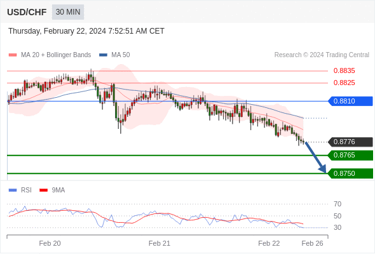Click the Feb 22 date axis label
The width and height of the screenshot is (375, 254).
point(269,243)
